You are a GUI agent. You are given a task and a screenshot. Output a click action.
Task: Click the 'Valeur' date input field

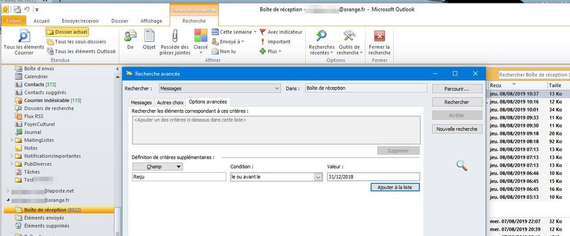pyautogui.click(x=373, y=177)
